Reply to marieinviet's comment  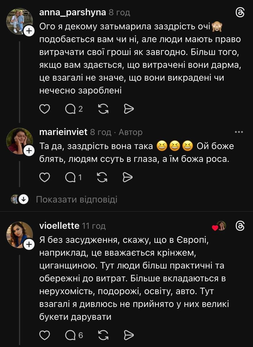point(74,177)
